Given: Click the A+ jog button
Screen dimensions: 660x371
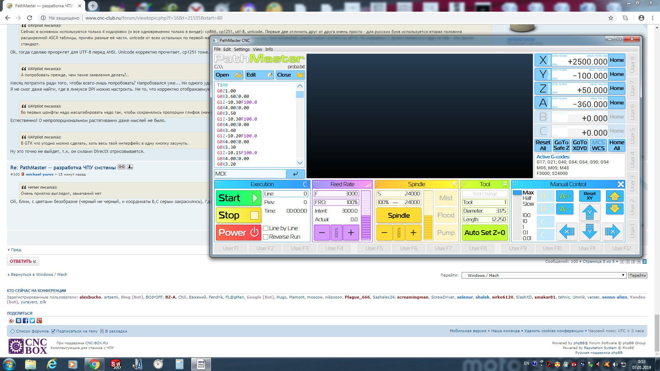Looking at the screenshot, I should [564, 196].
